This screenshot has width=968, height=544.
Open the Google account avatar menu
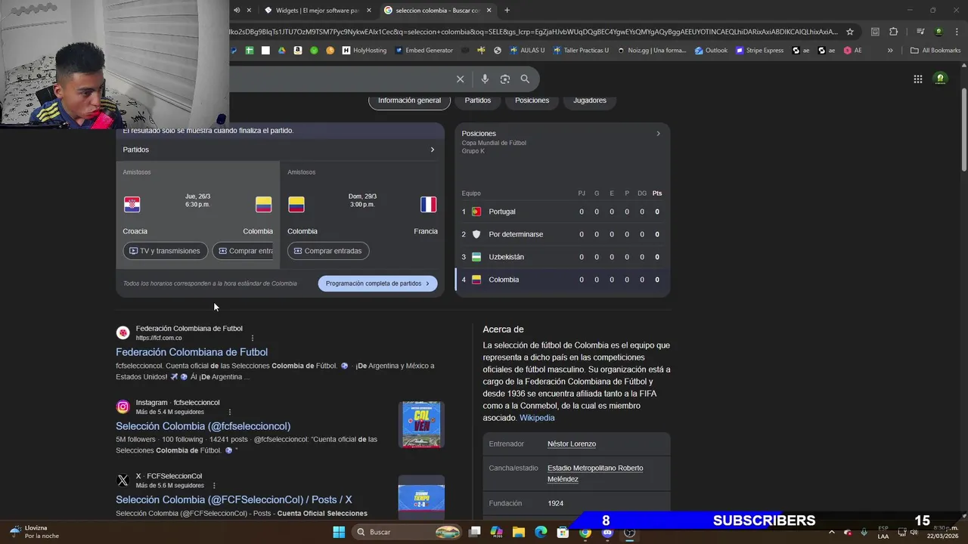pos(941,79)
